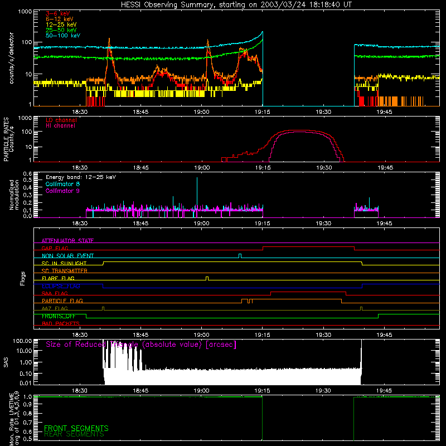Click the BAD PACKETS flag label
Image resolution: width=446 pixels, height=446 pixels.
click(x=61, y=323)
